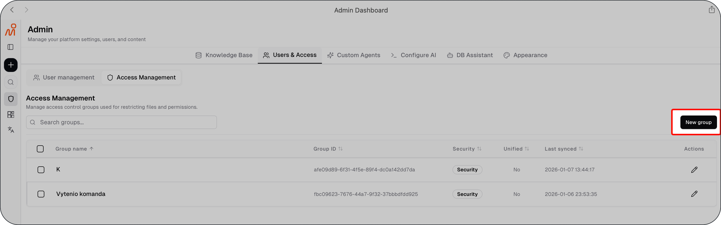Click the pencil edit icon for group K
Screen dimensions: 721x225
pyautogui.click(x=694, y=170)
